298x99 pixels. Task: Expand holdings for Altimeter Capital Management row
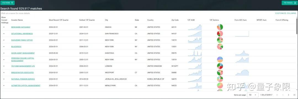pyautogui.click(x=4, y=86)
